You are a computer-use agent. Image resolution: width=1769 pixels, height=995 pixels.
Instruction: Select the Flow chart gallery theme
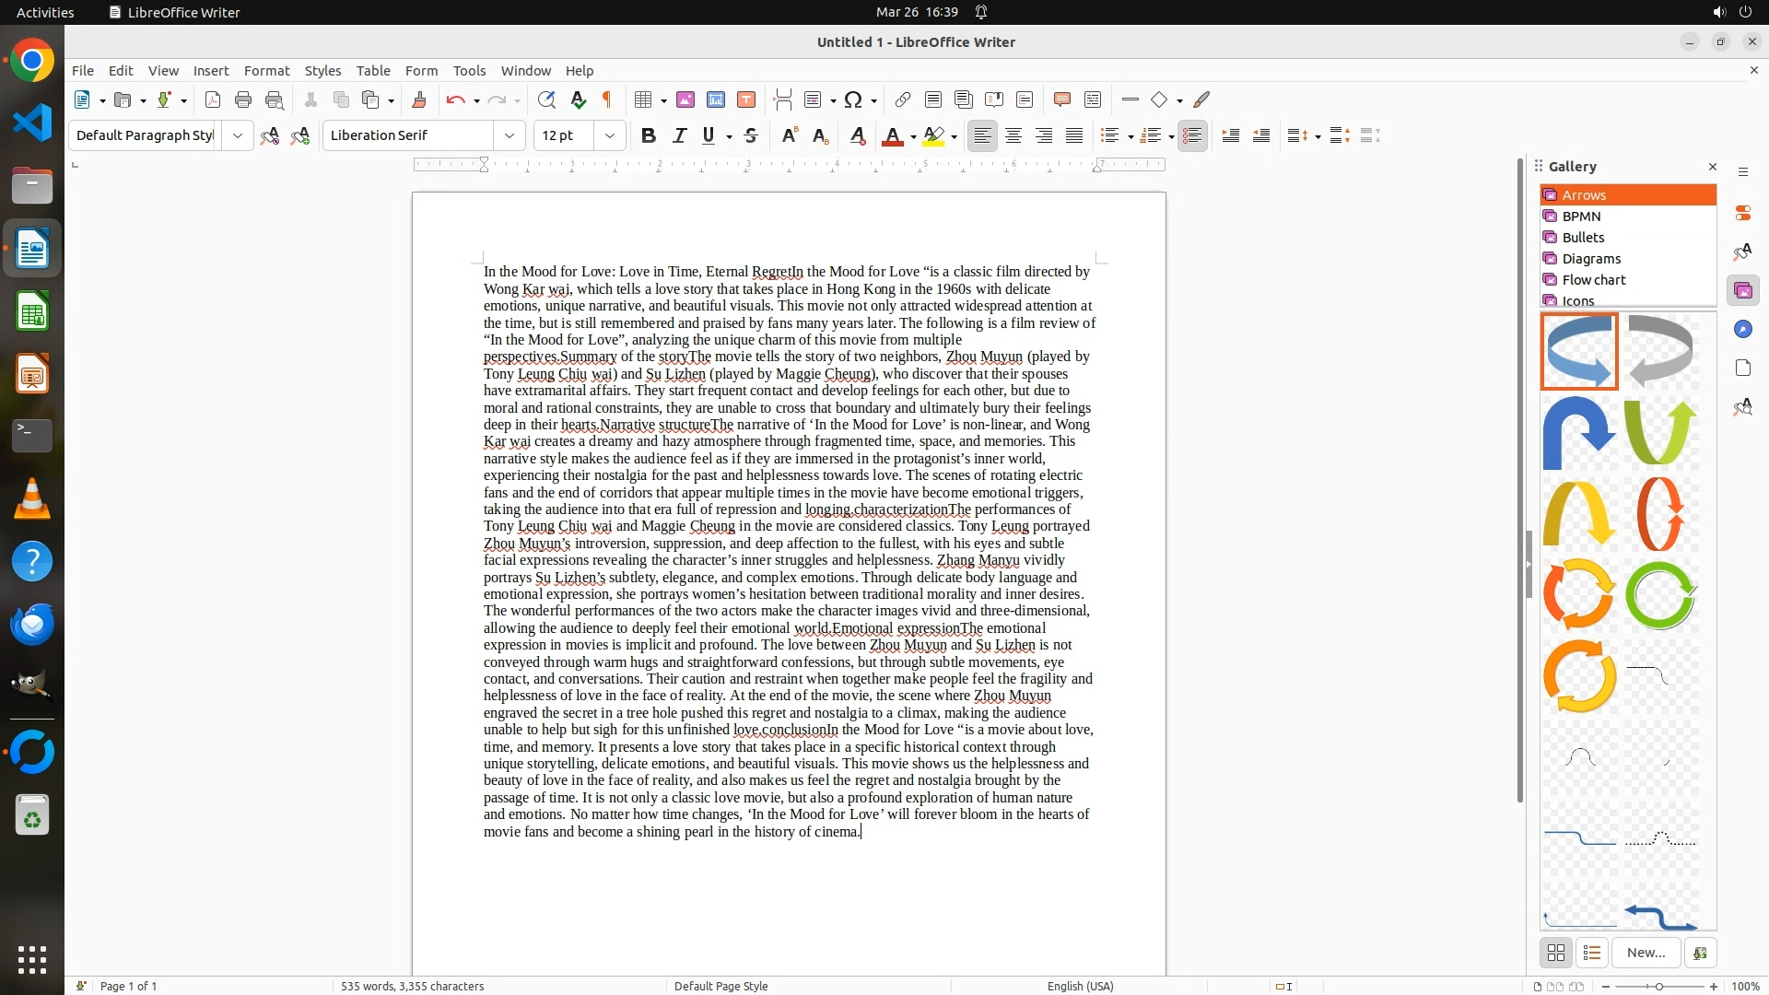point(1593,279)
